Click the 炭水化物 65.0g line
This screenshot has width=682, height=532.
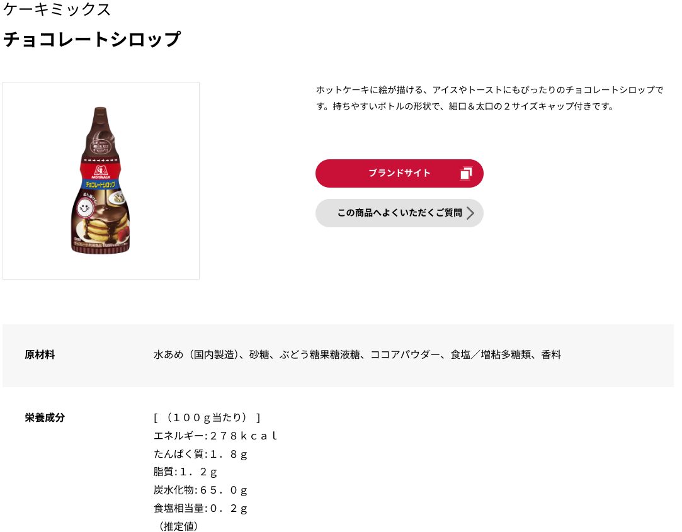200,490
